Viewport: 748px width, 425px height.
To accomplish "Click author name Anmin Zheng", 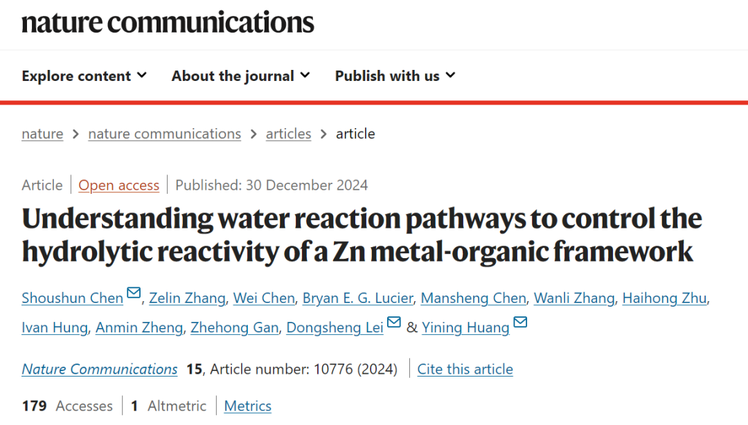I will point(139,327).
